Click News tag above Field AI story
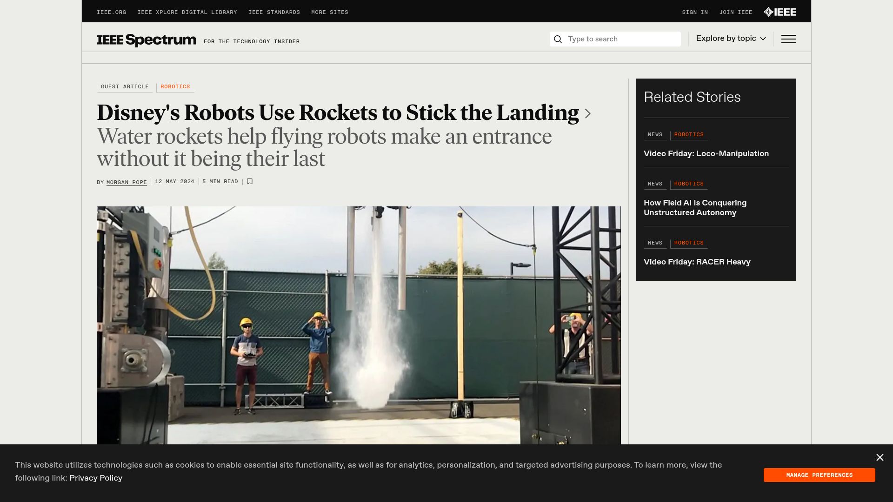The image size is (893, 502). point(655,184)
